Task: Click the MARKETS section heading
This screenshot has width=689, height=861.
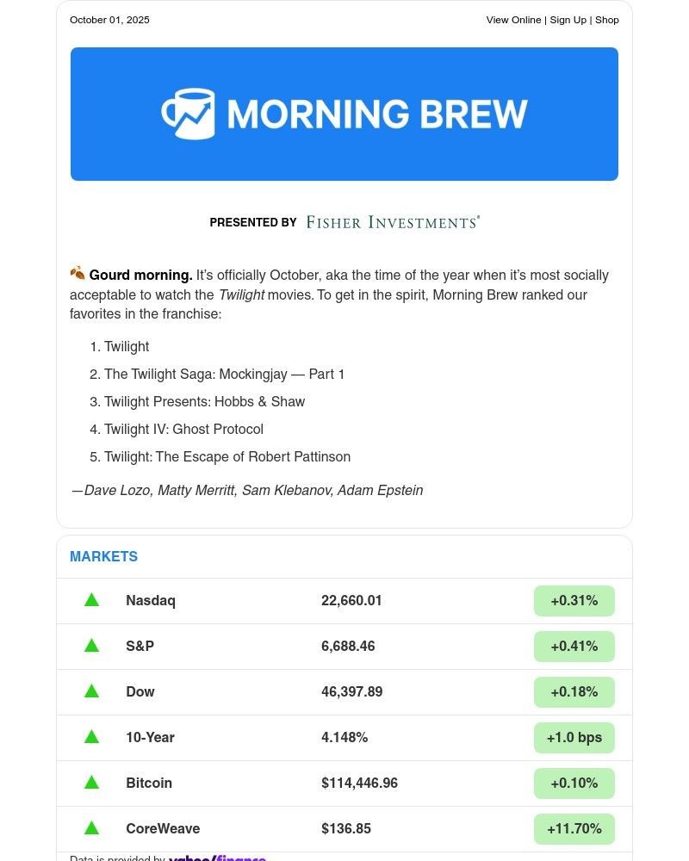Action: 103,556
